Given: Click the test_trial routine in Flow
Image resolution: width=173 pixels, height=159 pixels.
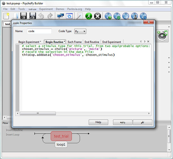Looking at the screenshot, I should point(61,136).
